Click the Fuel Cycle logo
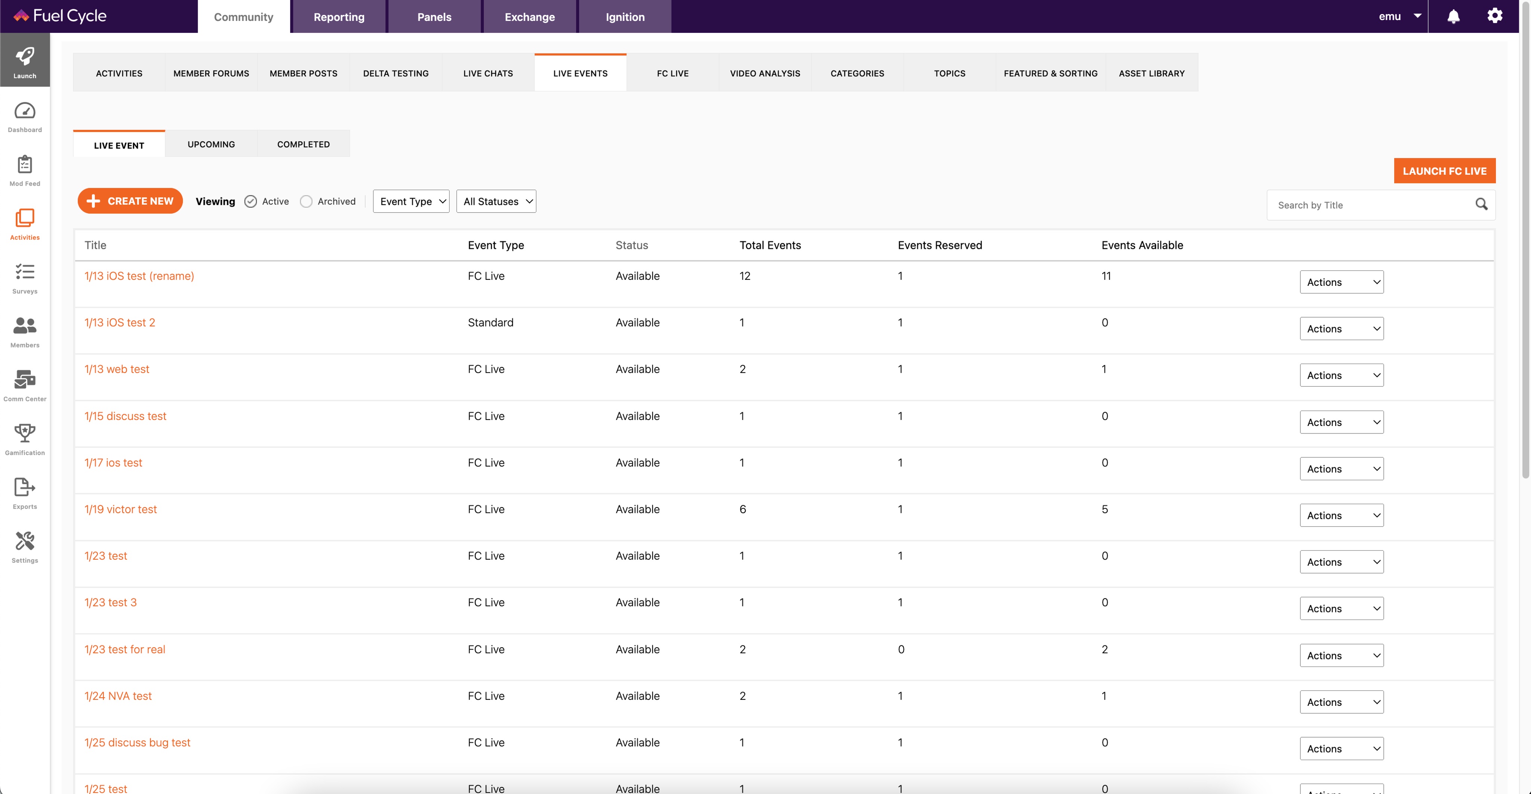The height and width of the screenshot is (794, 1531). 59,16
